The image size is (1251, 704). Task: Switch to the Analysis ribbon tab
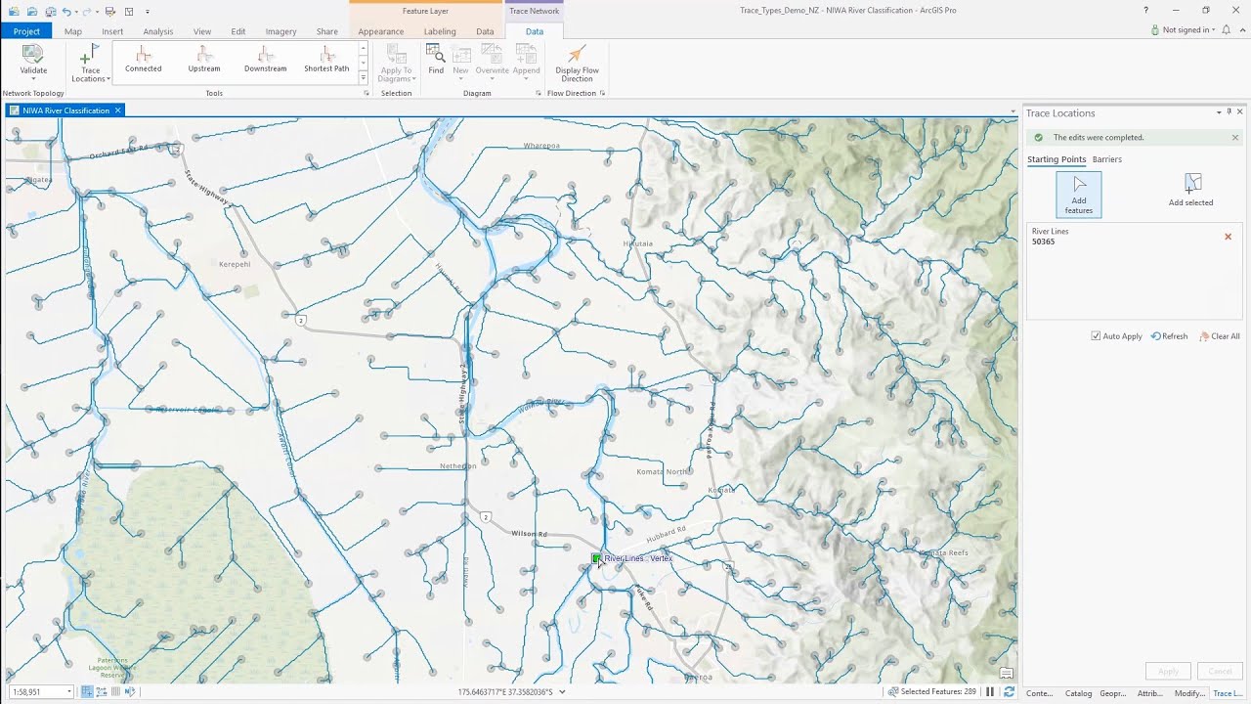(x=157, y=31)
